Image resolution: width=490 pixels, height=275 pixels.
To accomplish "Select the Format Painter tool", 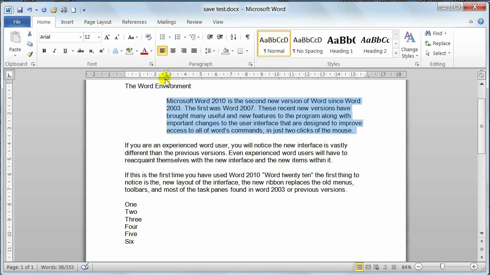I will 29,54.
